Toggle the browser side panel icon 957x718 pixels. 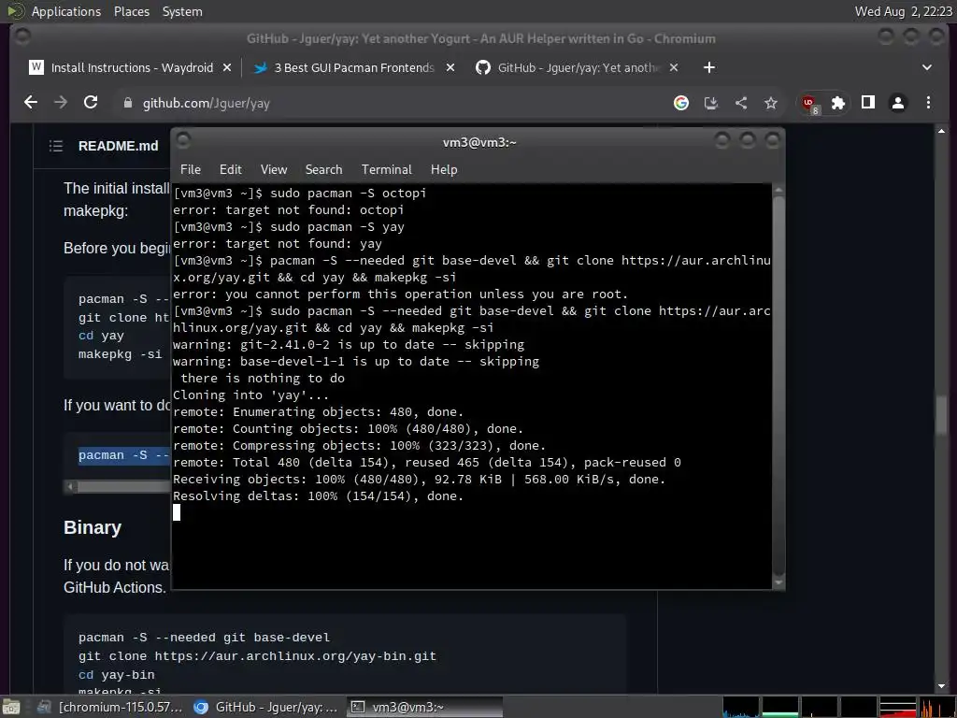868,103
